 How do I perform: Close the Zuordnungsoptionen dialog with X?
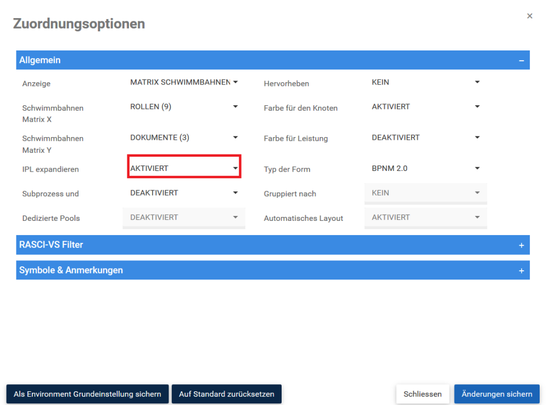click(x=529, y=16)
